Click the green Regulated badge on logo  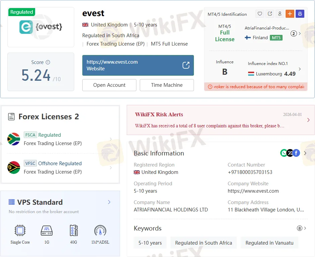(22, 12)
